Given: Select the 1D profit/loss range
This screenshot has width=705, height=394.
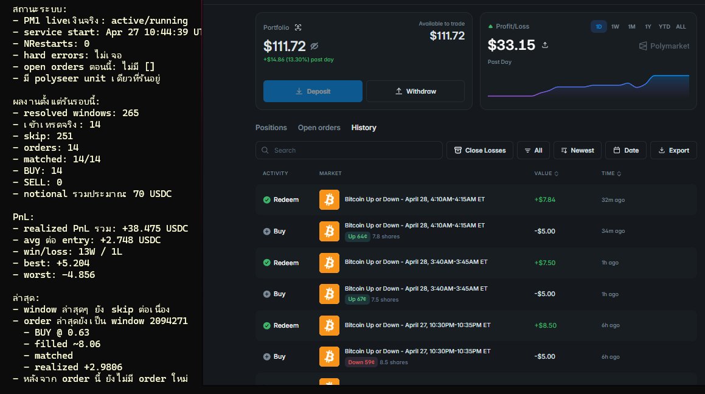Looking at the screenshot, I should coord(599,27).
